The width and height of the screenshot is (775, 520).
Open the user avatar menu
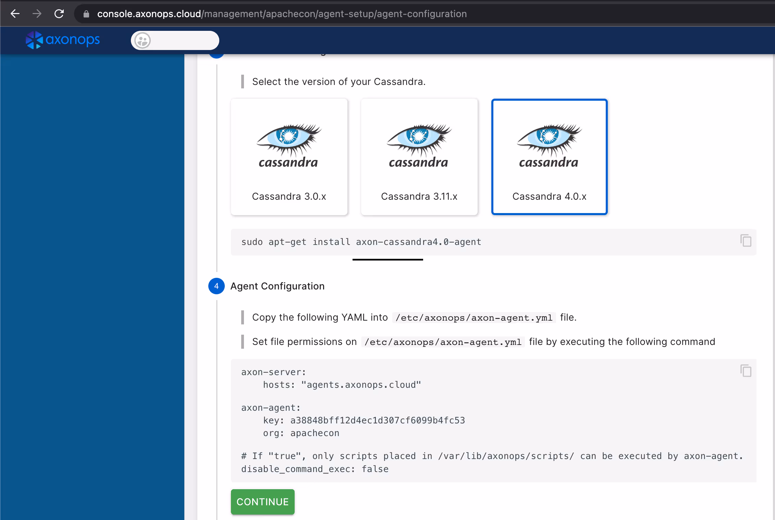[143, 40]
